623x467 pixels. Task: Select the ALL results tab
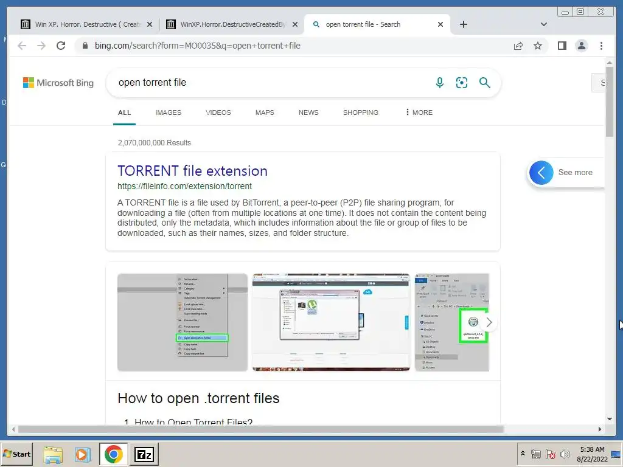tap(124, 112)
